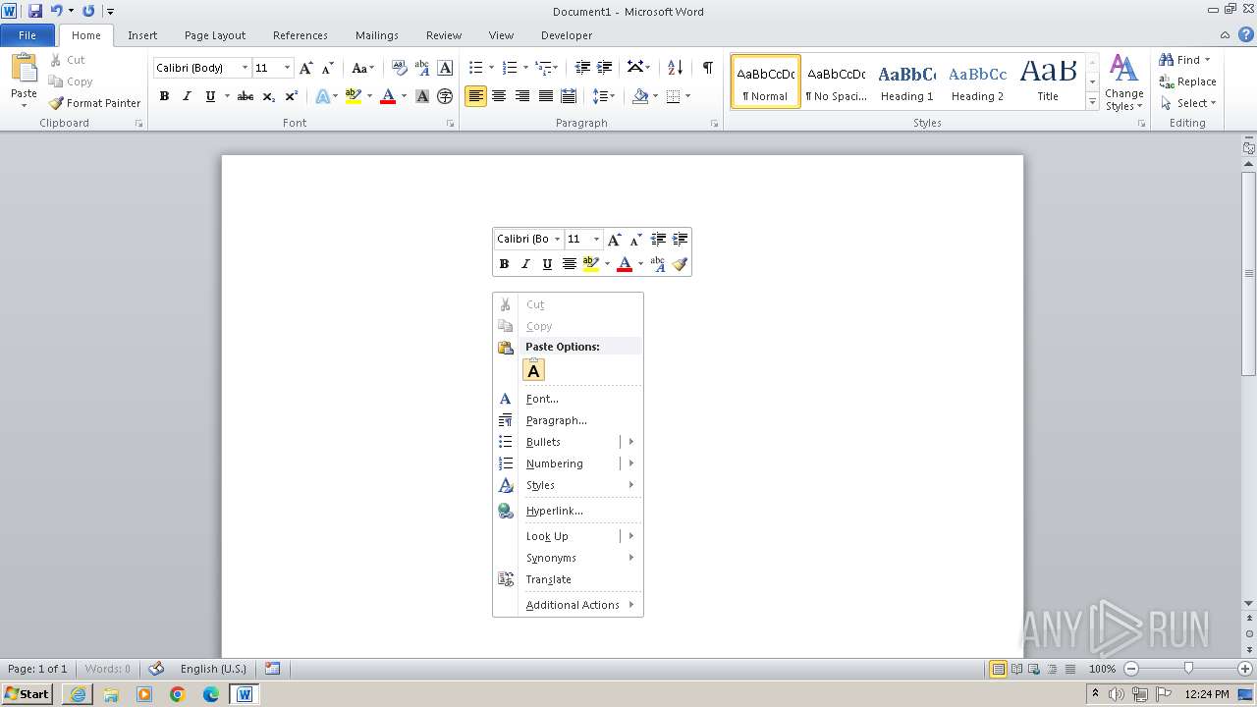Select Paragraph... in the context menu
Screen dimensions: 1257x707
(x=568, y=420)
